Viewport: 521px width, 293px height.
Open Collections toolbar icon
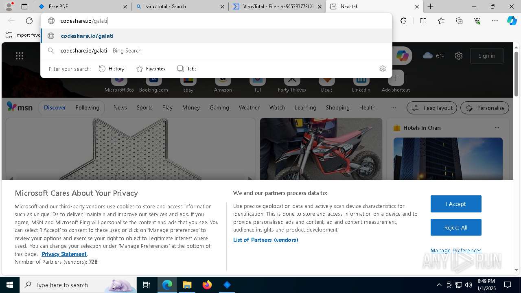459,21
